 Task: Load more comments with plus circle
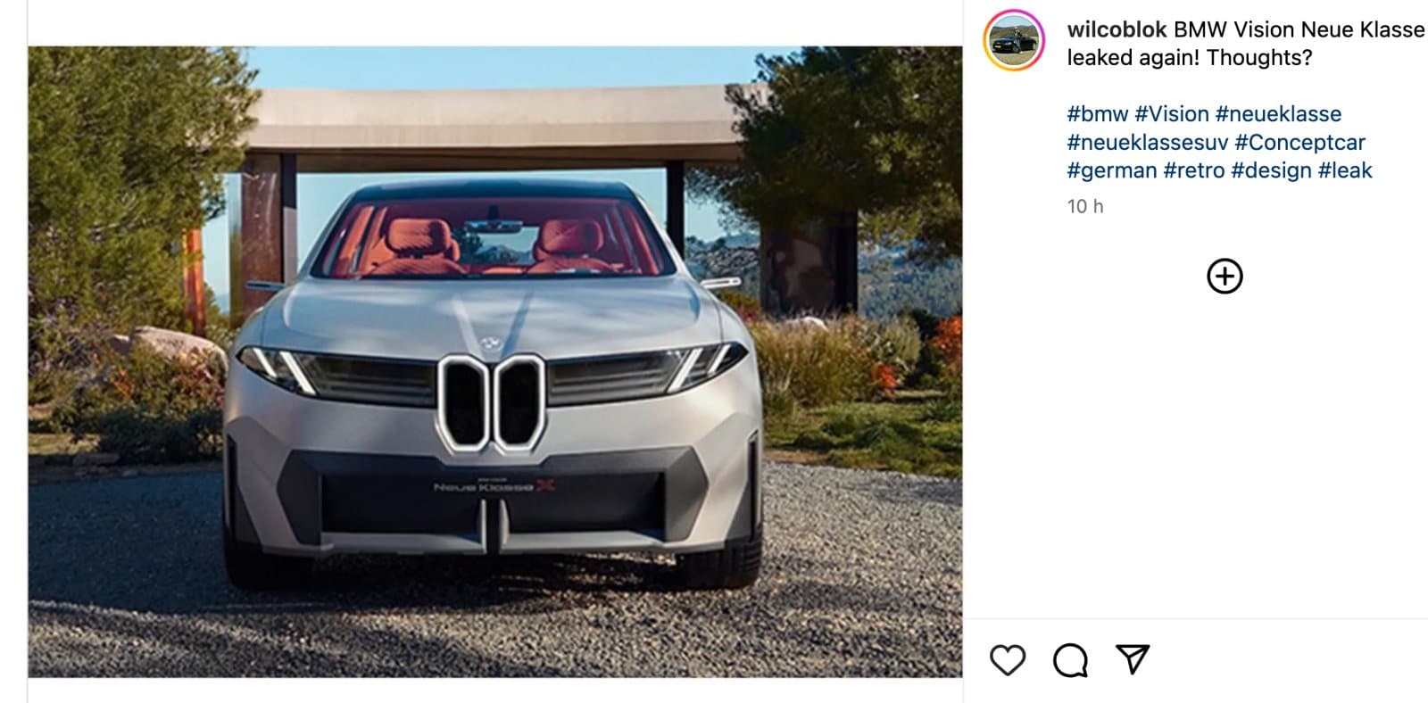[x=1225, y=276]
